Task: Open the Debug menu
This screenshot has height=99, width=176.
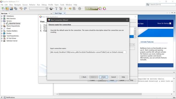Action: [x=44, y=5]
